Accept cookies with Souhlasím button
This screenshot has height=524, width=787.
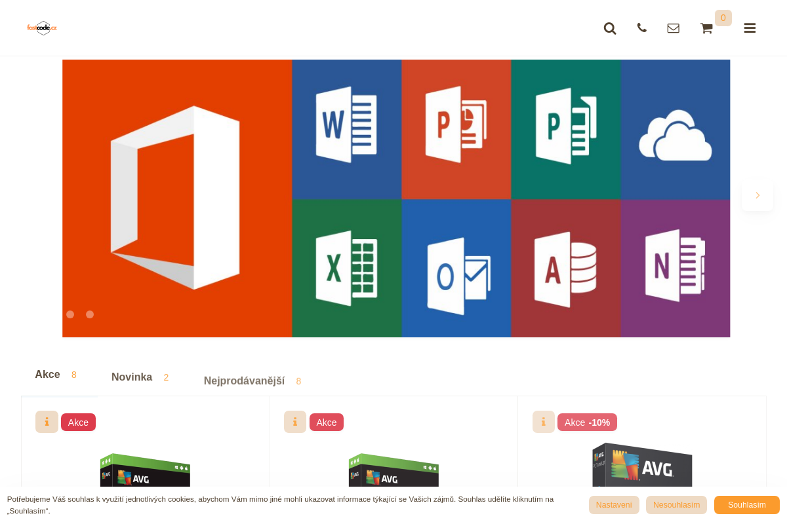746,505
